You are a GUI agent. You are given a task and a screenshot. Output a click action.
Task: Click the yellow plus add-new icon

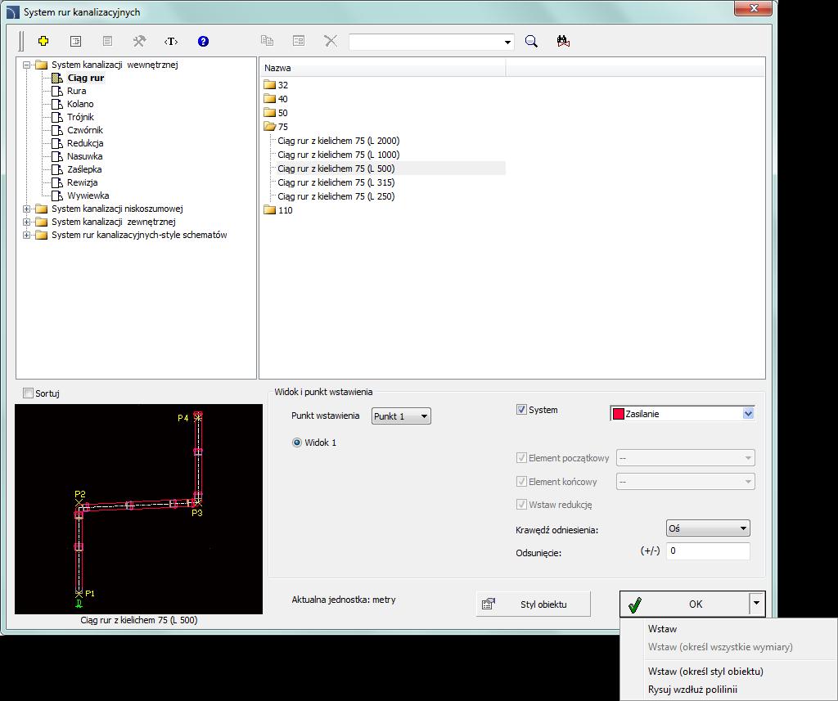pyautogui.click(x=44, y=41)
